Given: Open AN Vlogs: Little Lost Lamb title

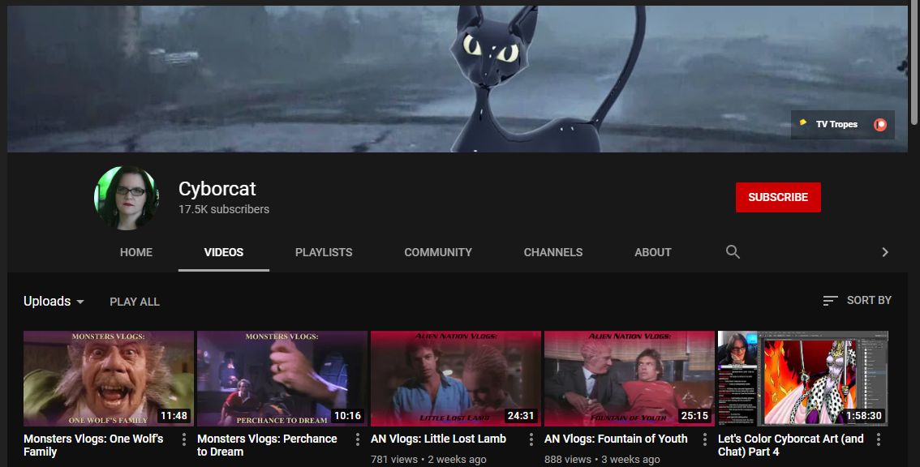Looking at the screenshot, I should [438, 439].
